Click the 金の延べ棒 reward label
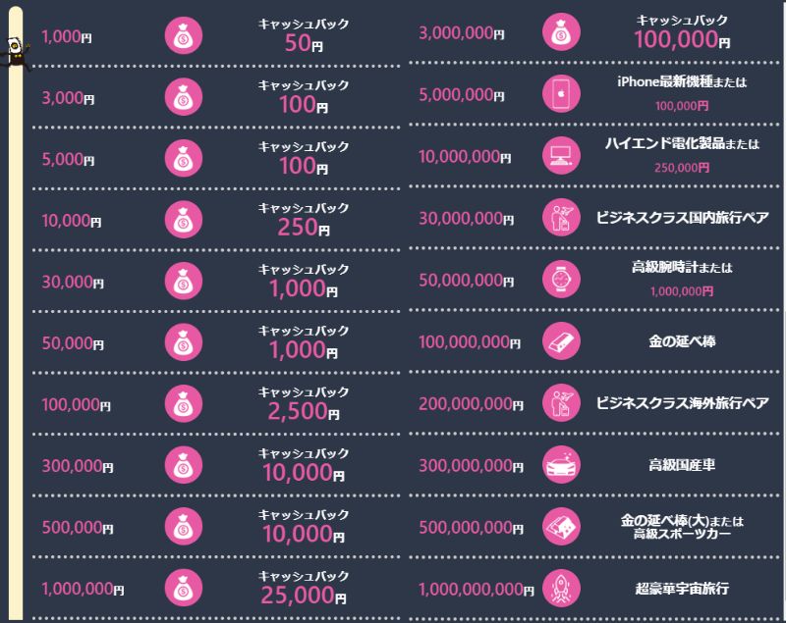786x623 pixels. click(x=682, y=342)
